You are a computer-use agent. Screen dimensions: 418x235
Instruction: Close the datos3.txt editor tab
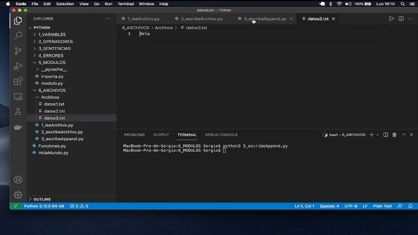pyautogui.click(x=334, y=19)
